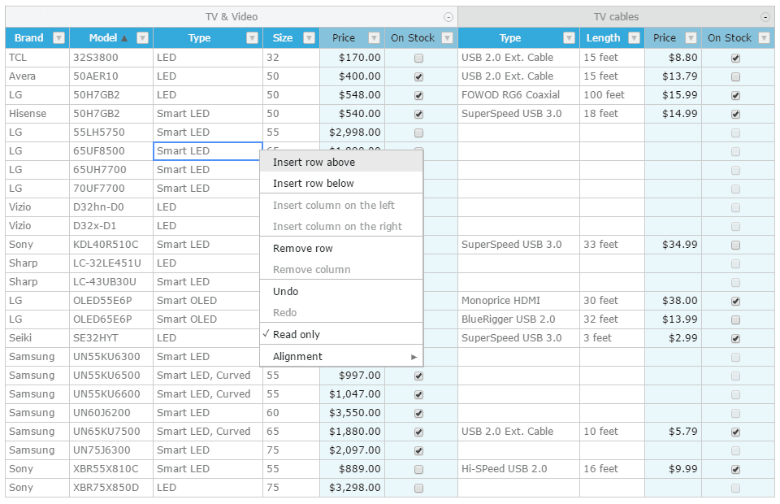Screen dimensions: 780x504
Task: Toggle cable On Stock checkbox for Hi-SPeed USB 2.0
Action: pos(736,470)
